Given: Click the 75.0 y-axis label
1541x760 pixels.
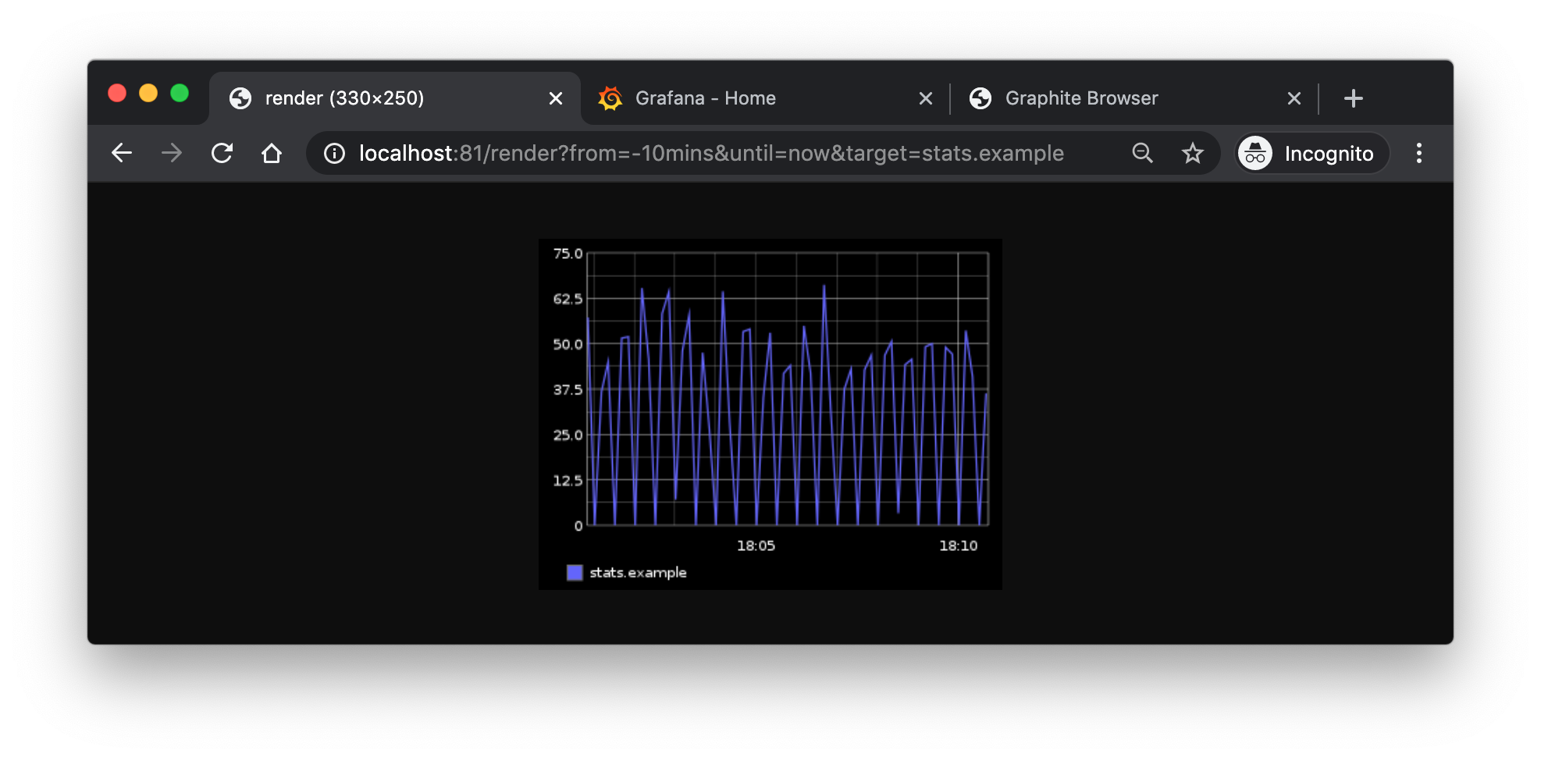Looking at the screenshot, I should pyautogui.click(x=568, y=254).
